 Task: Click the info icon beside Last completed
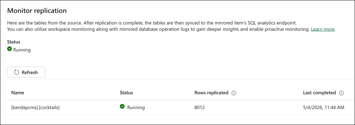[341, 93]
